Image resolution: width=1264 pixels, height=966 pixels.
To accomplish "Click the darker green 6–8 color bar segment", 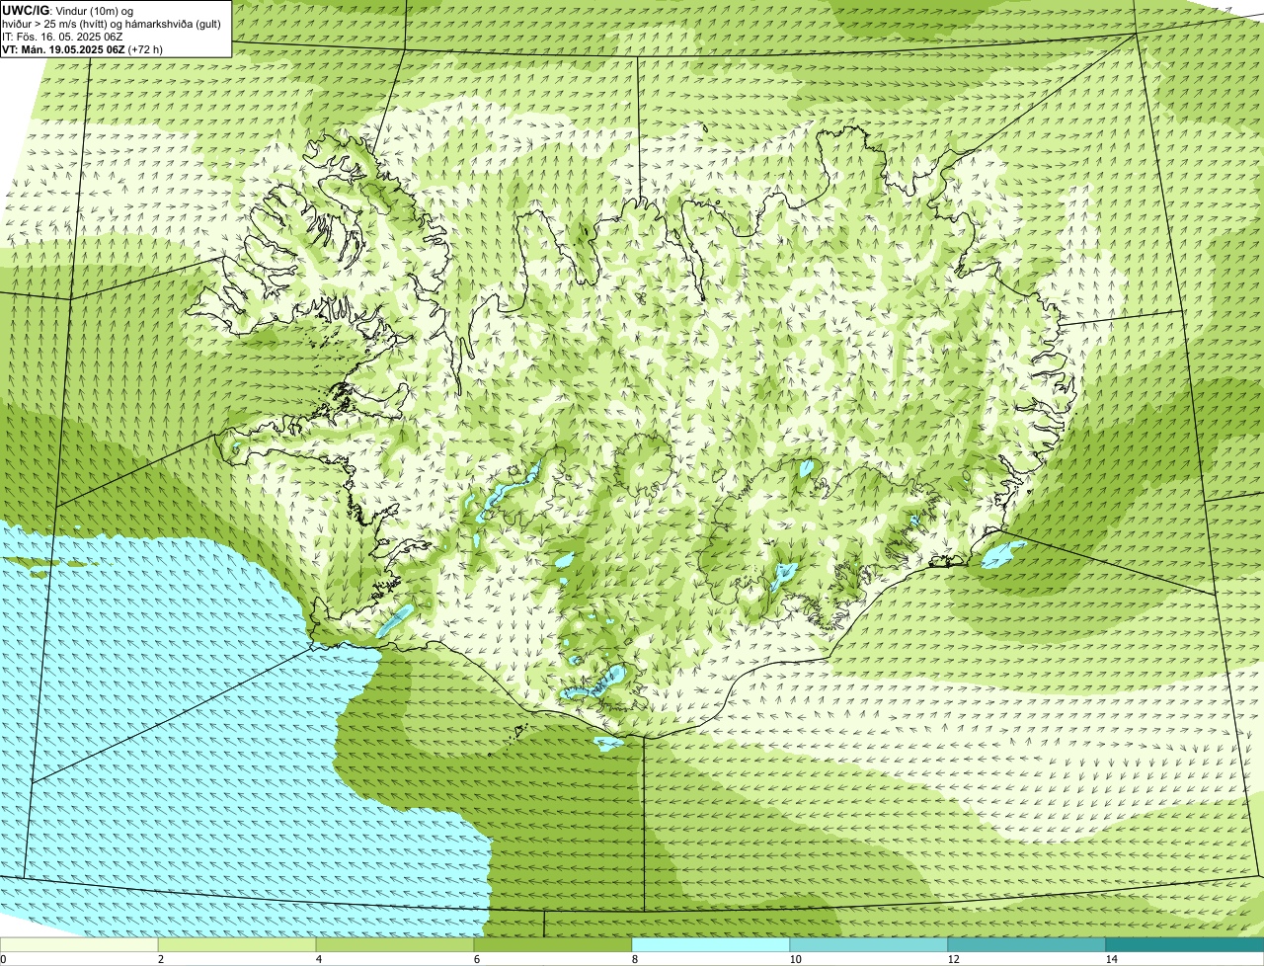I will click(553, 944).
